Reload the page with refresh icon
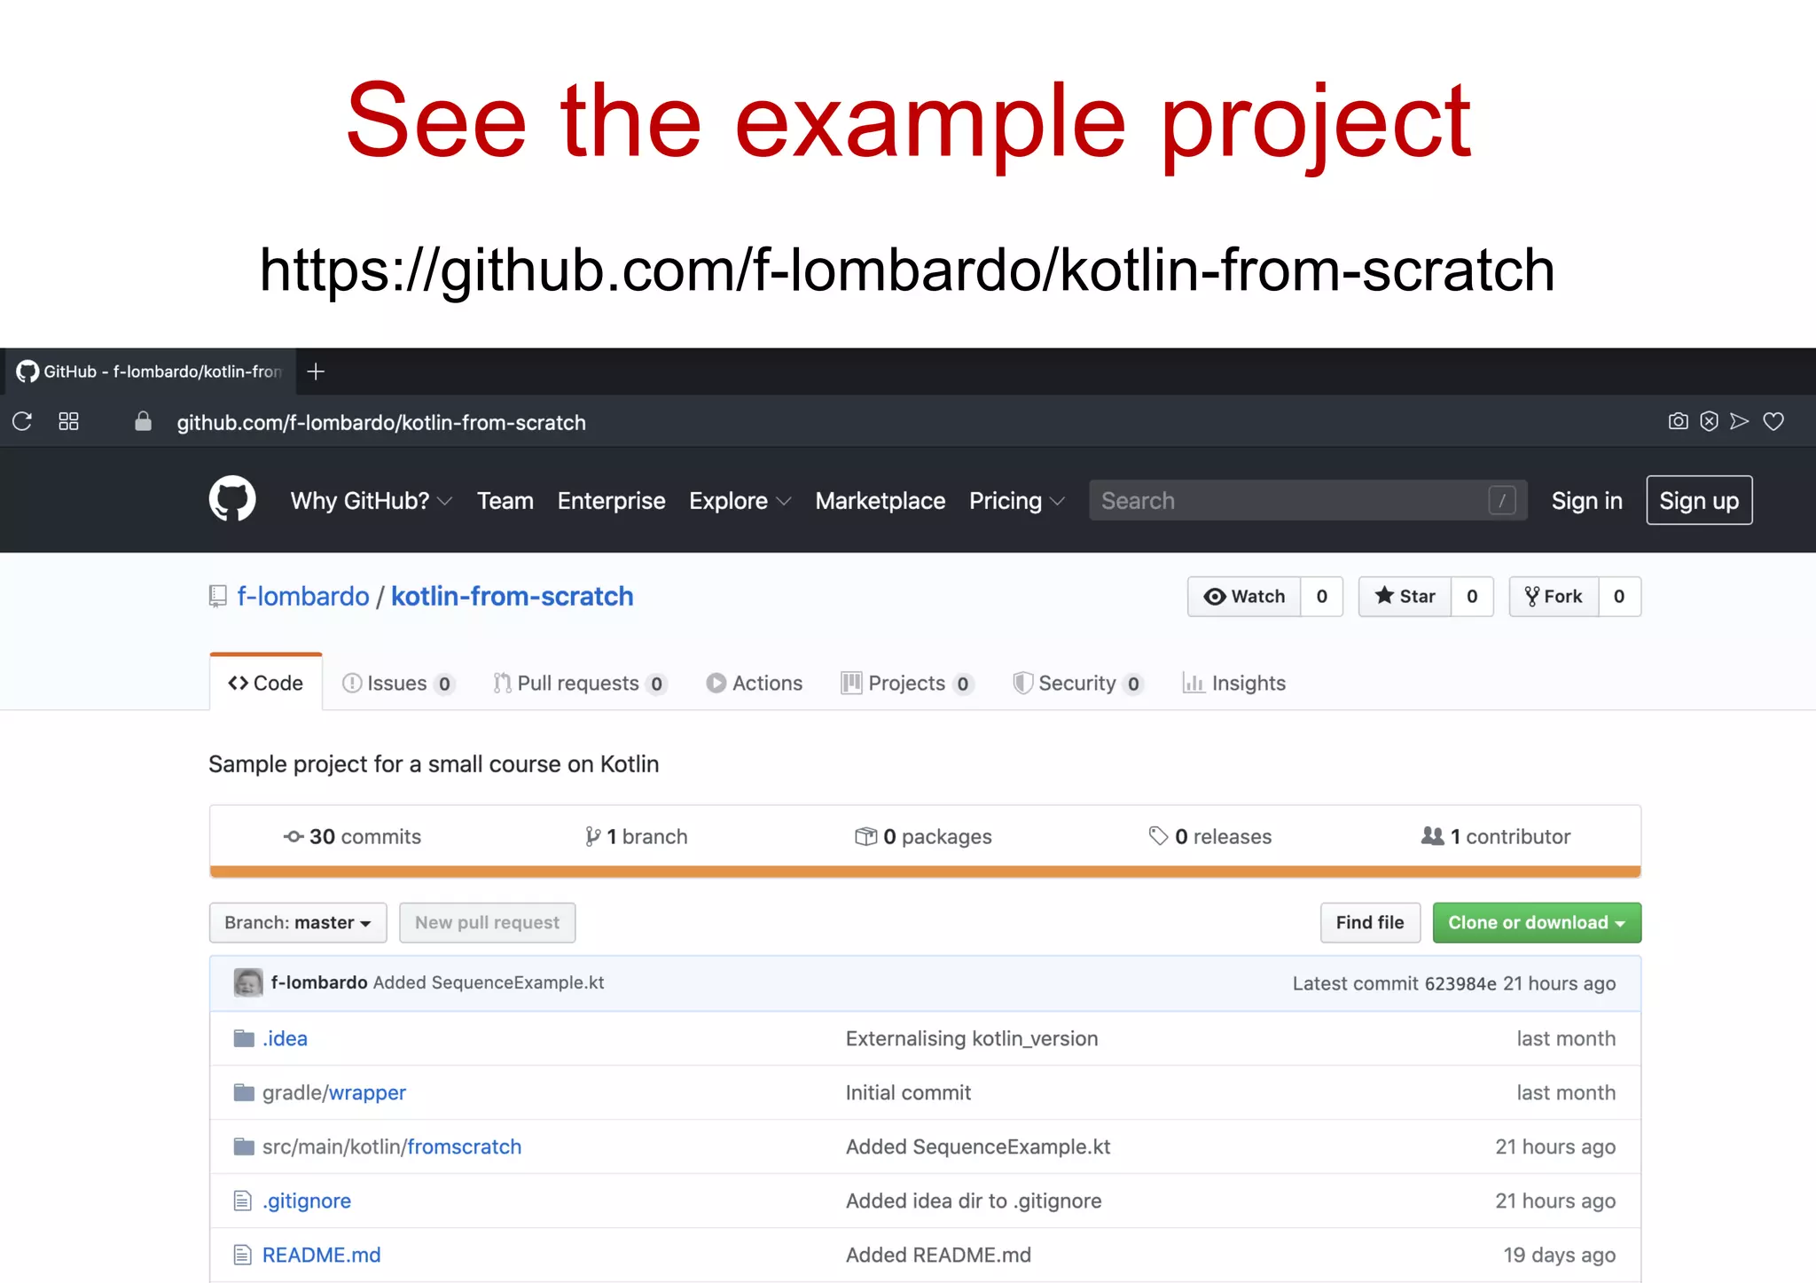Viewport: 1816px width, 1283px height. [23, 421]
